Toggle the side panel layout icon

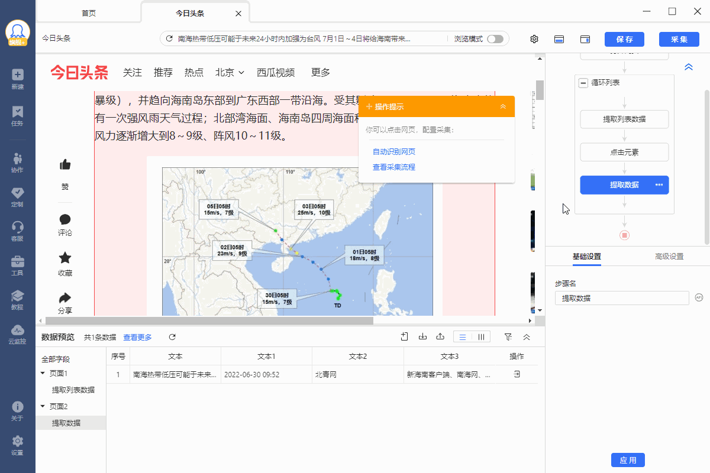pyautogui.click(x=585, y=39)
